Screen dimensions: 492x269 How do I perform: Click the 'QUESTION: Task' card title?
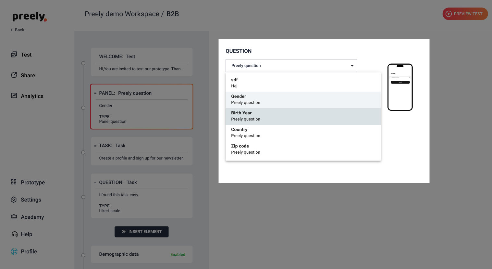pyautogui.click(x=118, y=182)
